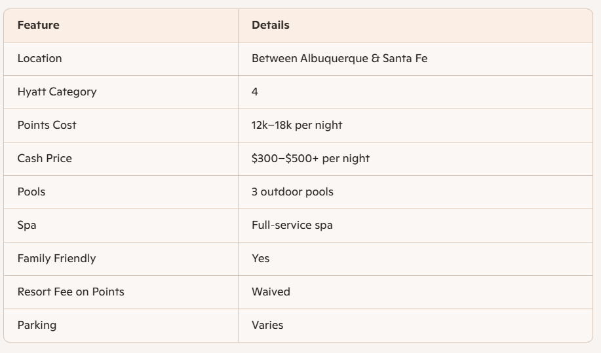The image size is (601, 353).
Task: Select the Cash Price label cell
Action: (45, 158)
